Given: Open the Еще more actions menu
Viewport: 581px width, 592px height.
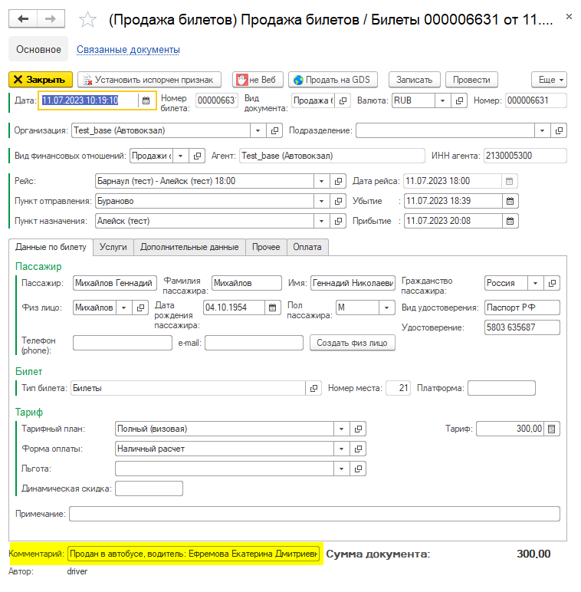Looking at the screenshot, I should 549,80.
